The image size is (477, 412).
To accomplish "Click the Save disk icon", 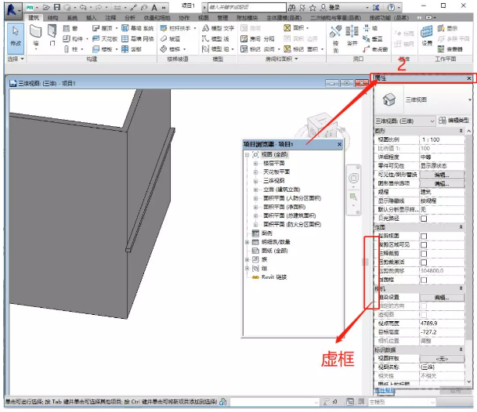I will [57, 7].
